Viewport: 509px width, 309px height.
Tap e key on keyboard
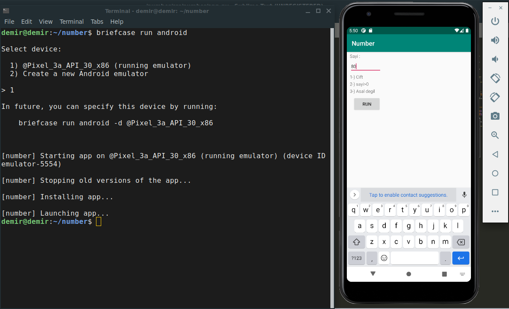378,210
